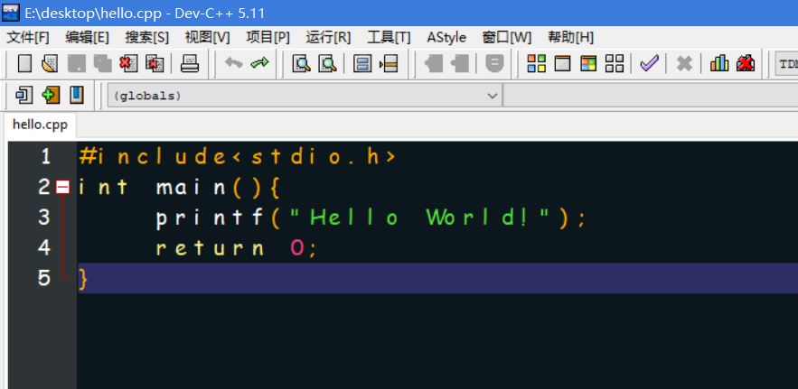The image size is (798, 389).
Task: Click line number 5 in gutter
Action: [x=45, y=278]
